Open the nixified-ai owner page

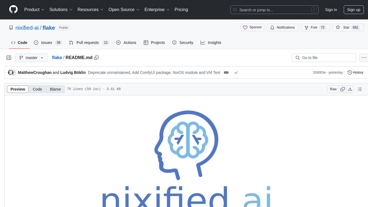(27, 28)
